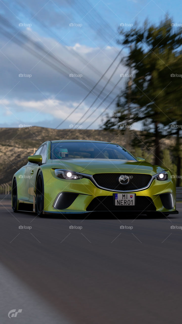Click the license plate reading MI NER01
182x324 pixels.
point(124,199)
